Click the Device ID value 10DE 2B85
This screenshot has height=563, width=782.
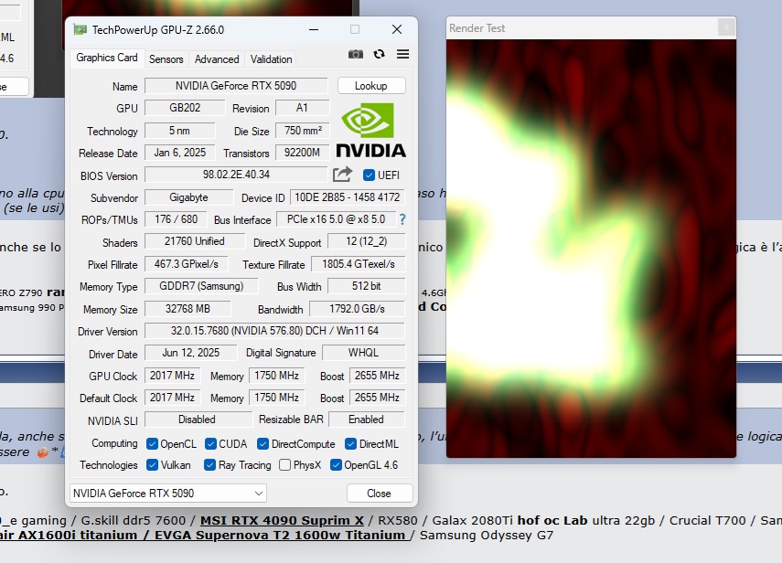pos(348,197)
